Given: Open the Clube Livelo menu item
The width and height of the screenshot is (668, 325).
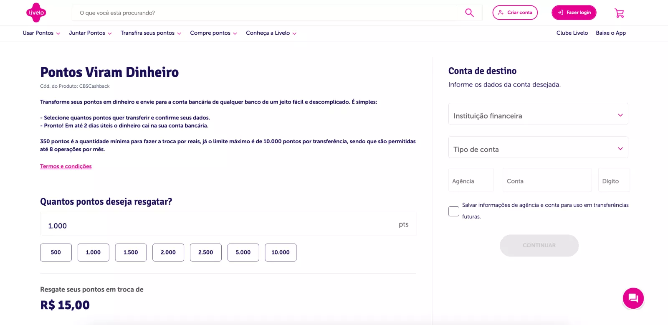Looking at the screenshot, I should 572,33.
